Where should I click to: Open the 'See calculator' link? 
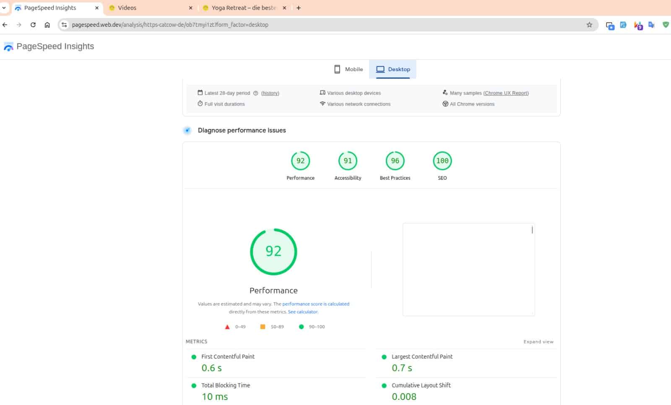tap(303, 312)
